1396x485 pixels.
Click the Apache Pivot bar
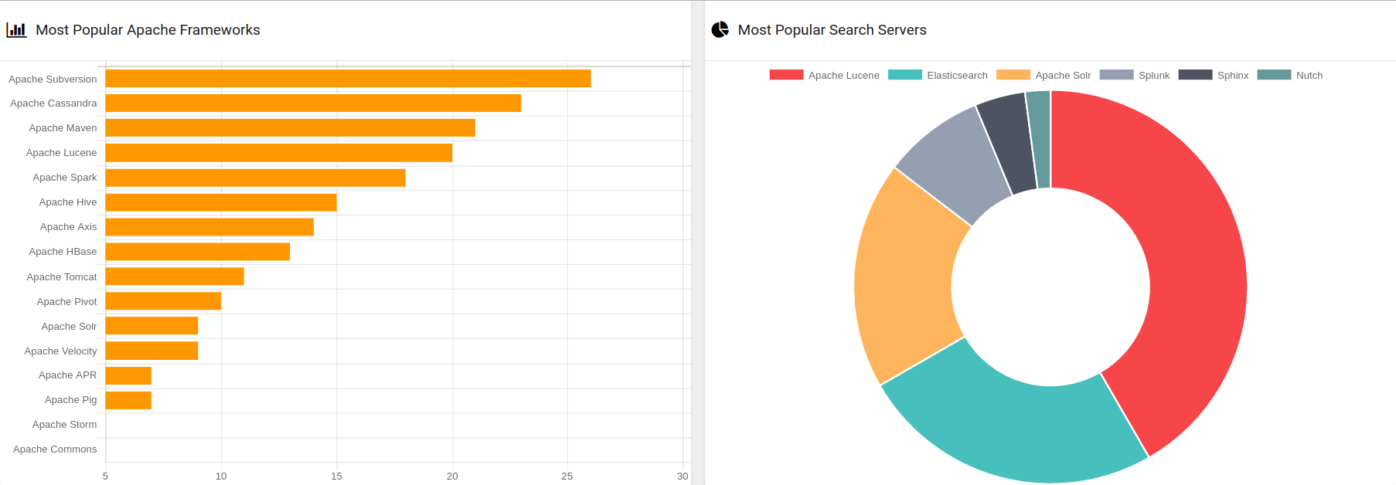click(163, 301)
